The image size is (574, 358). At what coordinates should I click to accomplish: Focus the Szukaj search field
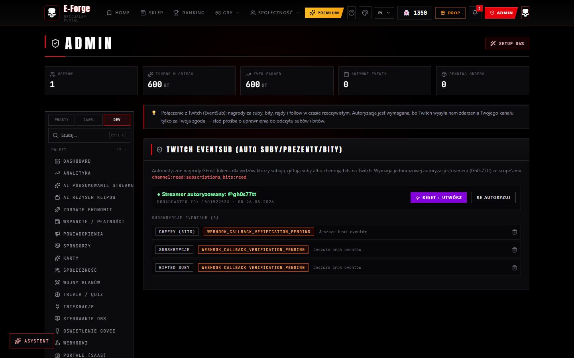89,135
